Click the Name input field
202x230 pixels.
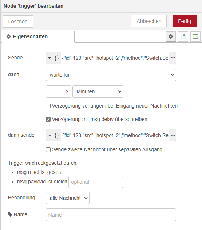(x=111, y=215)
